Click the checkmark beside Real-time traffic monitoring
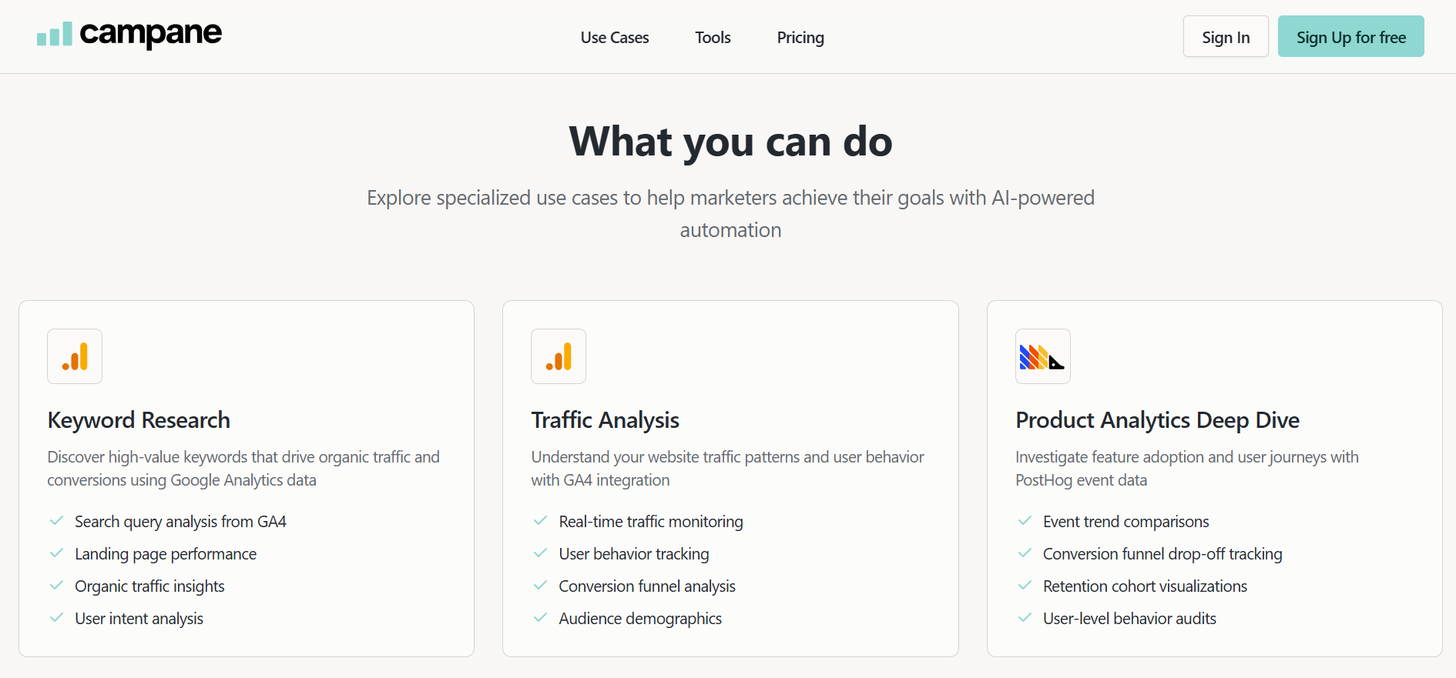The height and width of the screenshot is (678, 1456). [540, 520]
